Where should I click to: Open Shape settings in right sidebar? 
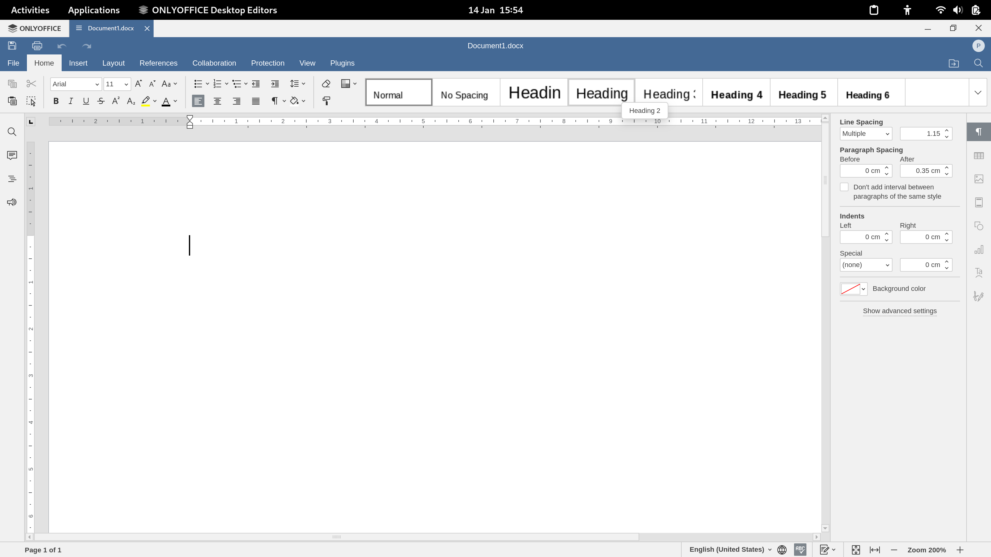pyautogui.click(x=979, y=226)
